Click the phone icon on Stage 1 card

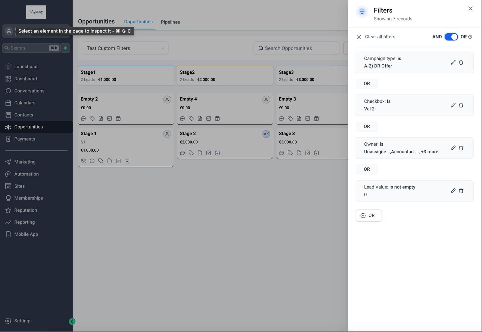[x=83, y=161]
